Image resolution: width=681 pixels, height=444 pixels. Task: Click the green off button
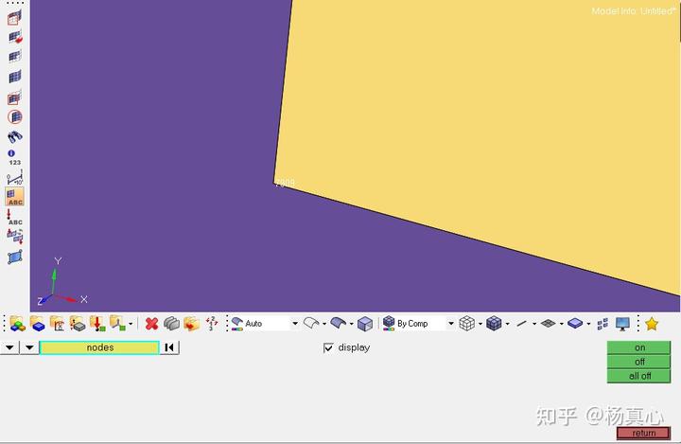[638, 362]
